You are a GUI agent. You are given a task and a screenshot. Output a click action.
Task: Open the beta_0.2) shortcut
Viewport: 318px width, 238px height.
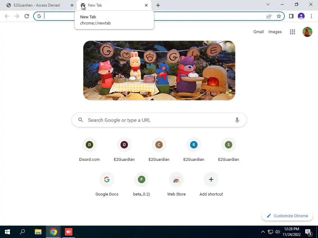coord(142,185)
